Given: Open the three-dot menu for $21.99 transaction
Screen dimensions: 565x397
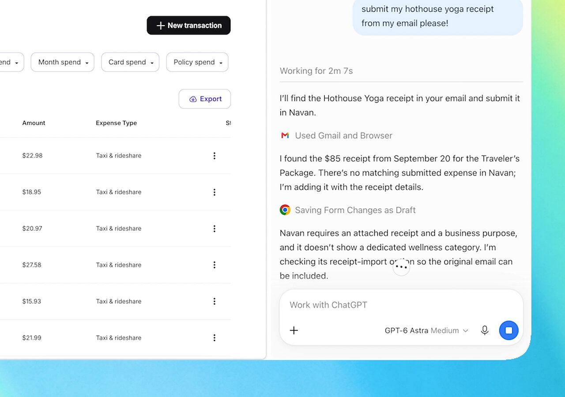Looking at the screenshot, I should (x=215, y=338).
